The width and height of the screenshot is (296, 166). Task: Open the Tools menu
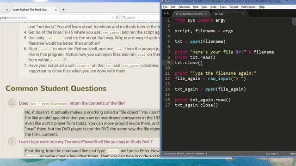coord(223,7)
